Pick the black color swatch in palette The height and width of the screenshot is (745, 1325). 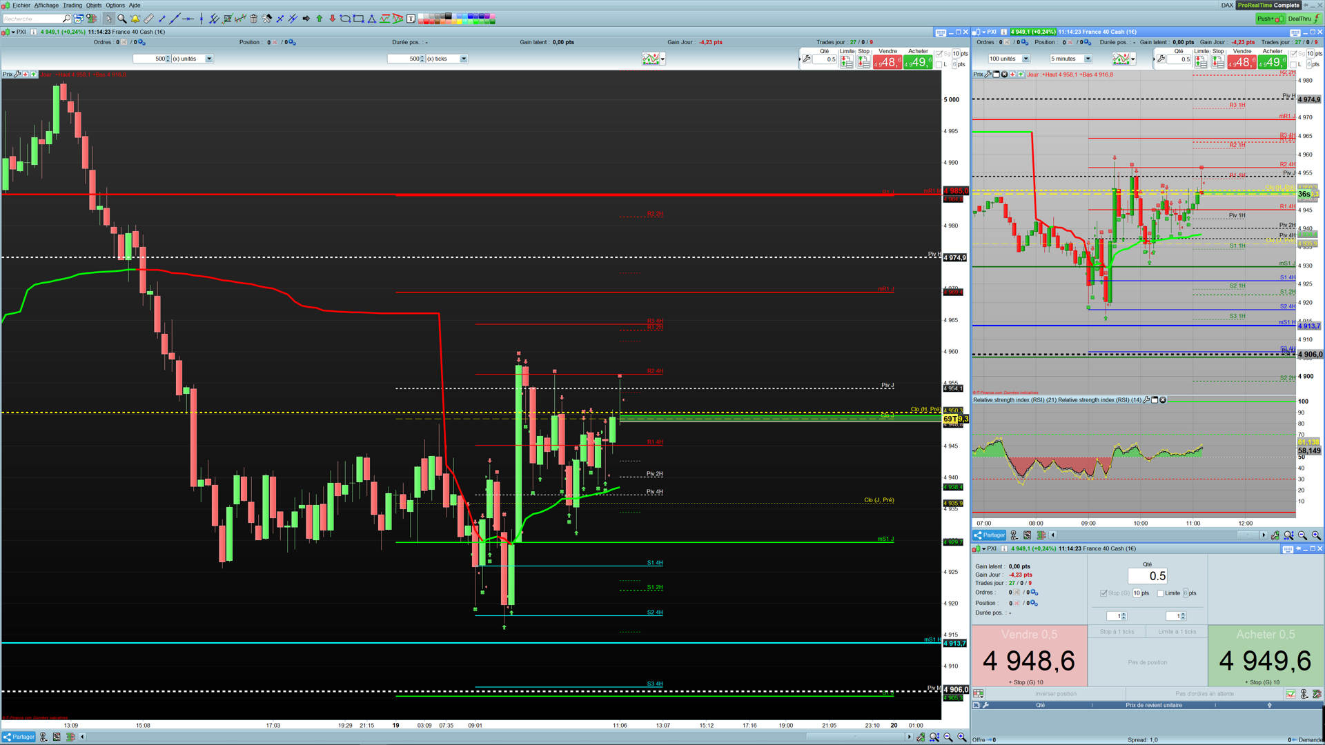click(449, 16)
